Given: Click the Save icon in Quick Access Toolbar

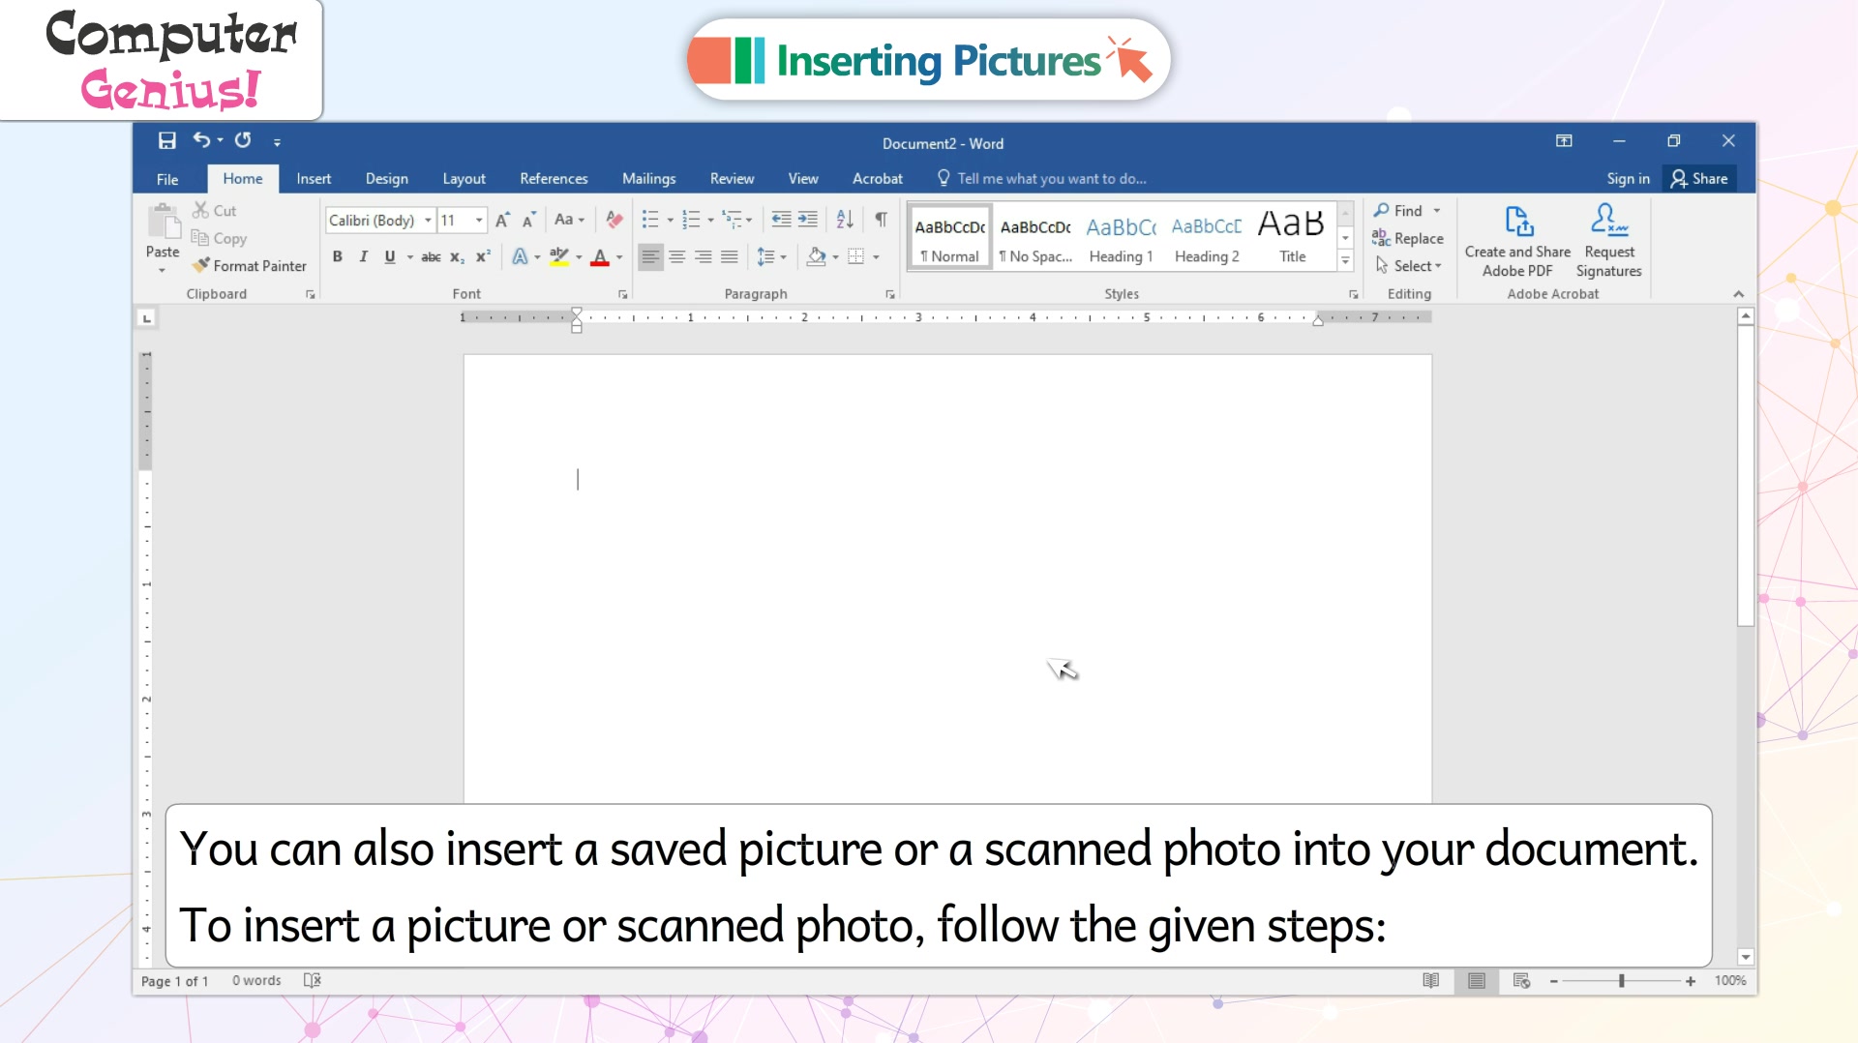Looking at the screenshot, I should point(166,141).
